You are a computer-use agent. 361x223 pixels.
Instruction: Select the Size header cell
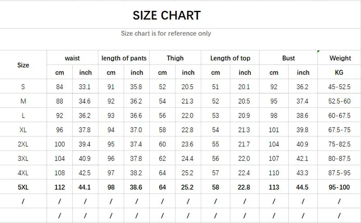23,65
